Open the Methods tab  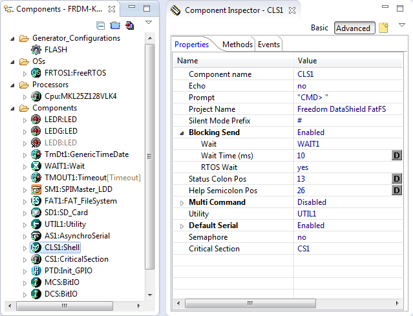tap(237, 45)
